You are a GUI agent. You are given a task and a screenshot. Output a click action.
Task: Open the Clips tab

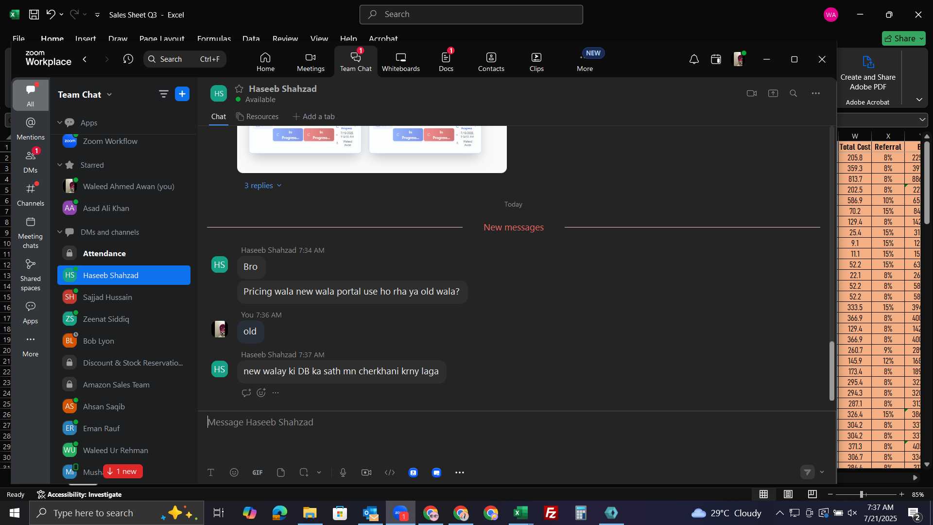tap(536, 62)
